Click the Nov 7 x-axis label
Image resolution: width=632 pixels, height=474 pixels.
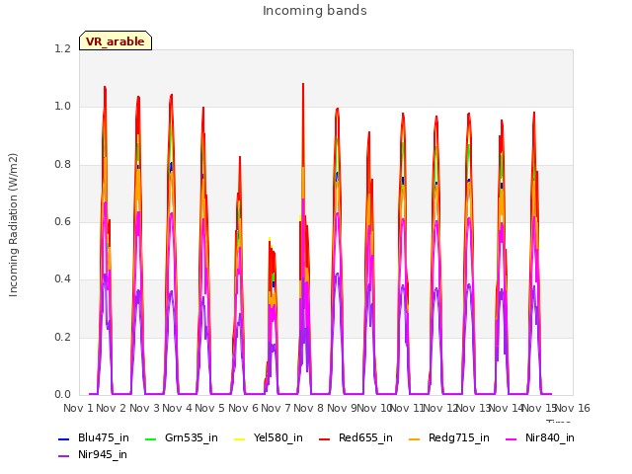pos(276,408)
